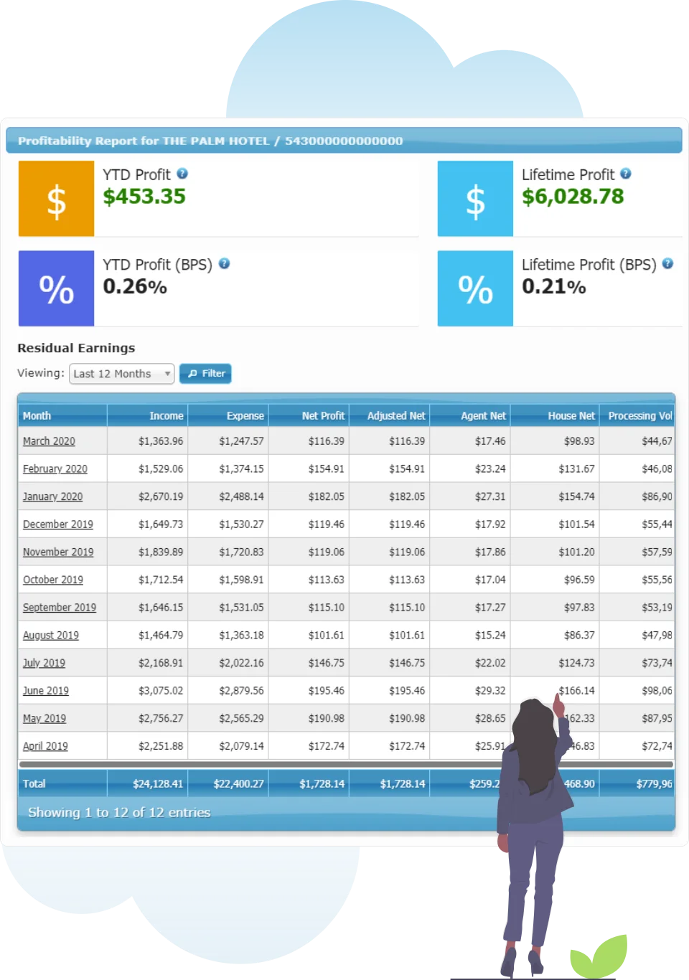The width and height of the screenshot is (689, 980).
Task: Open the March 2020 detail link
Action: [x=49, y=441]
